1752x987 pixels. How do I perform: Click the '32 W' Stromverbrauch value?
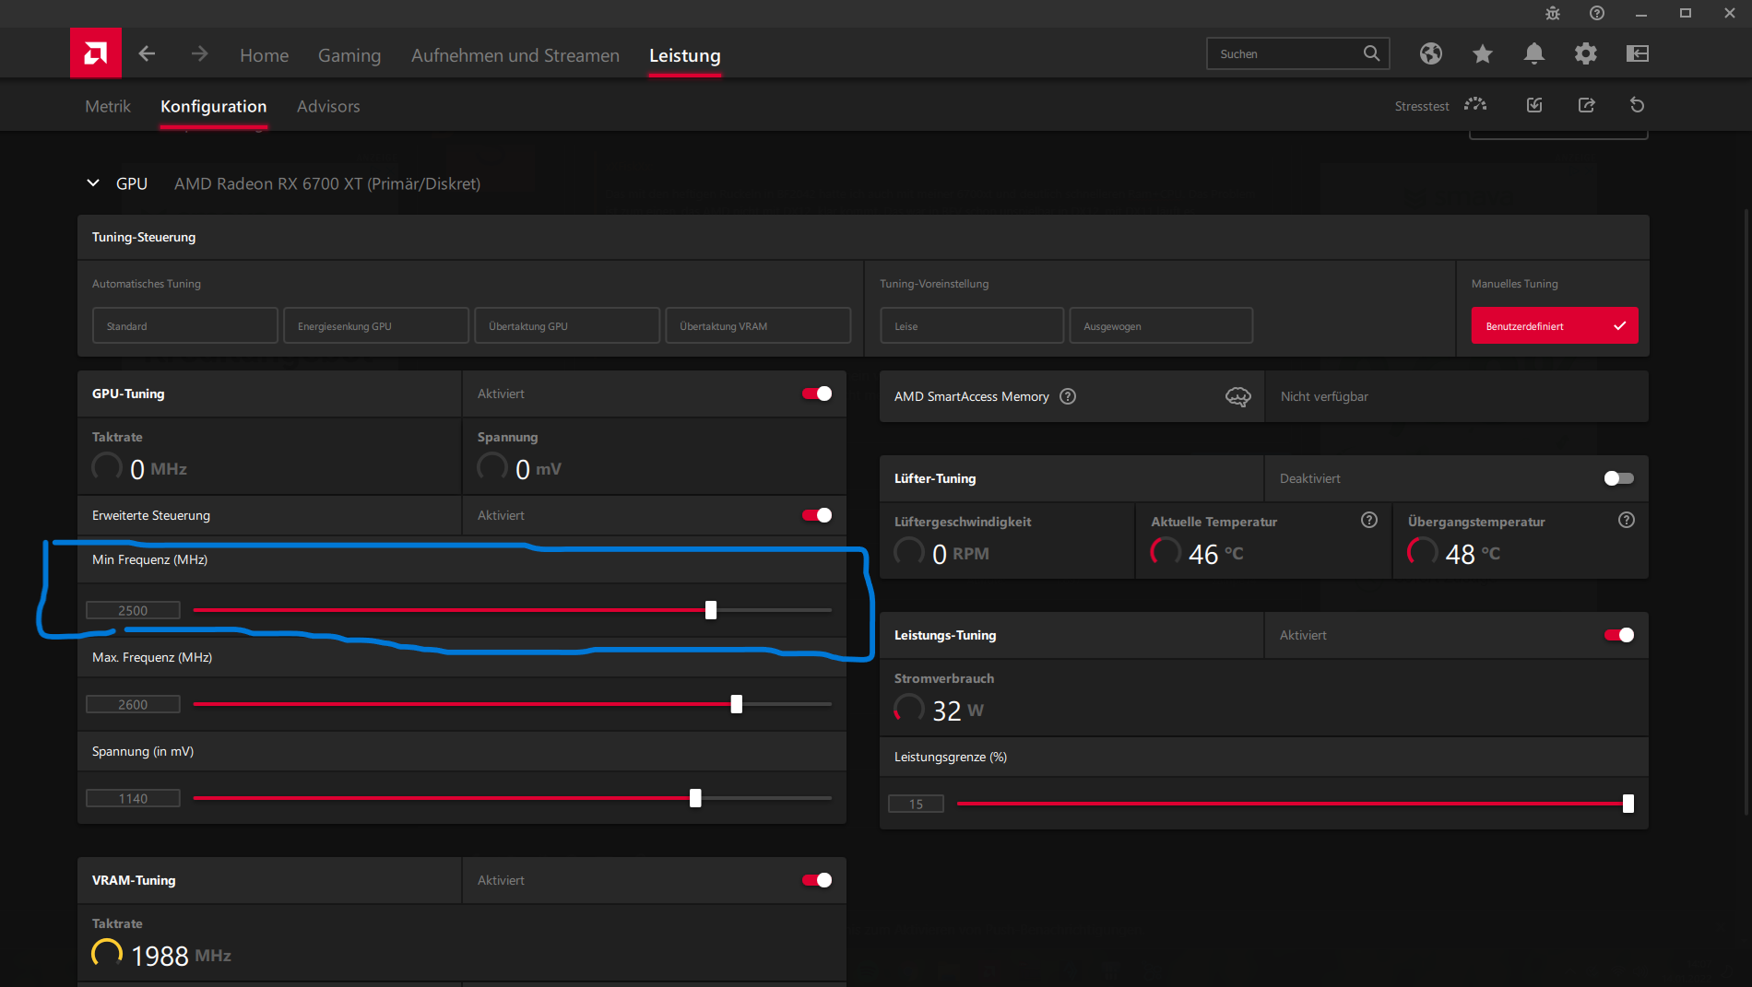tap(958, 711)
